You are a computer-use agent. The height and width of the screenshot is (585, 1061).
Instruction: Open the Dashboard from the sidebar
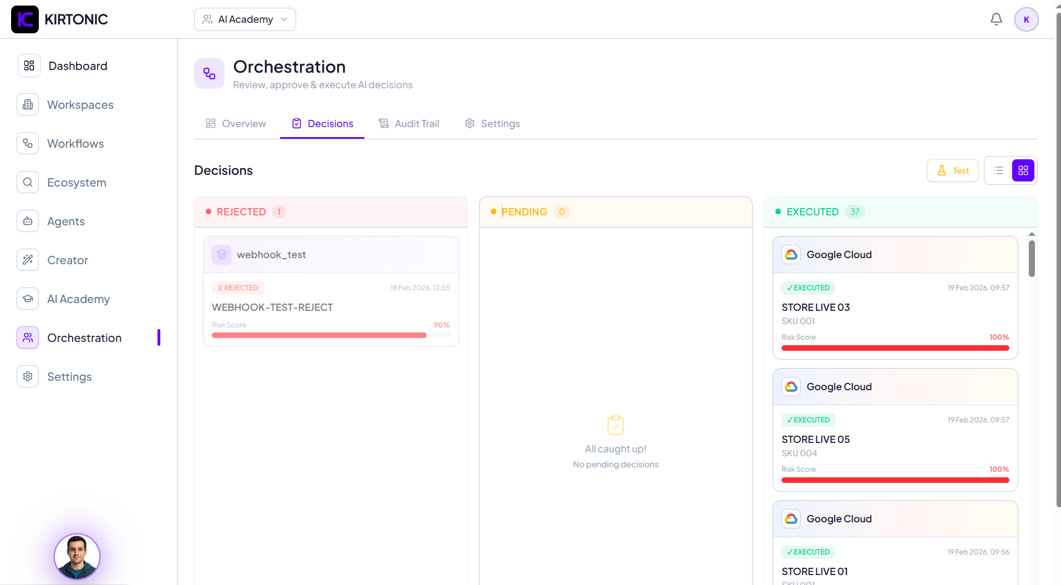pyautogui.click(x=78, y=65)
